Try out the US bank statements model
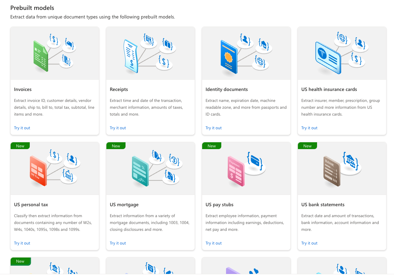The image size is (394, 277). [309, 243]
